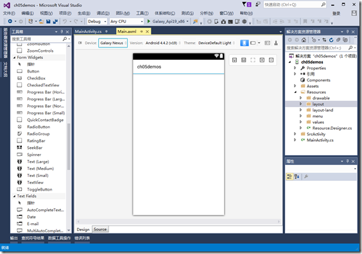This screenshot has width=362, height=254.
Task: Click the Sync with Active Document icon
Action: click(x=324, y=40)
